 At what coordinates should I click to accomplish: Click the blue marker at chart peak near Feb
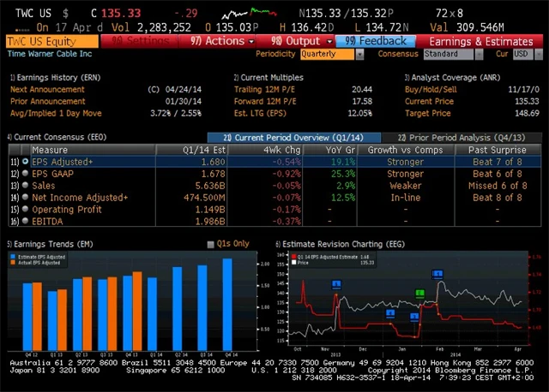coord(437,275)
